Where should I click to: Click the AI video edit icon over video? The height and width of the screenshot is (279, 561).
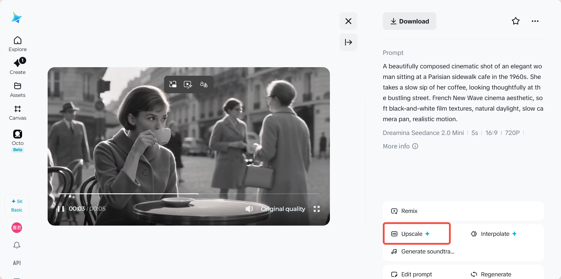pos(188,84)
